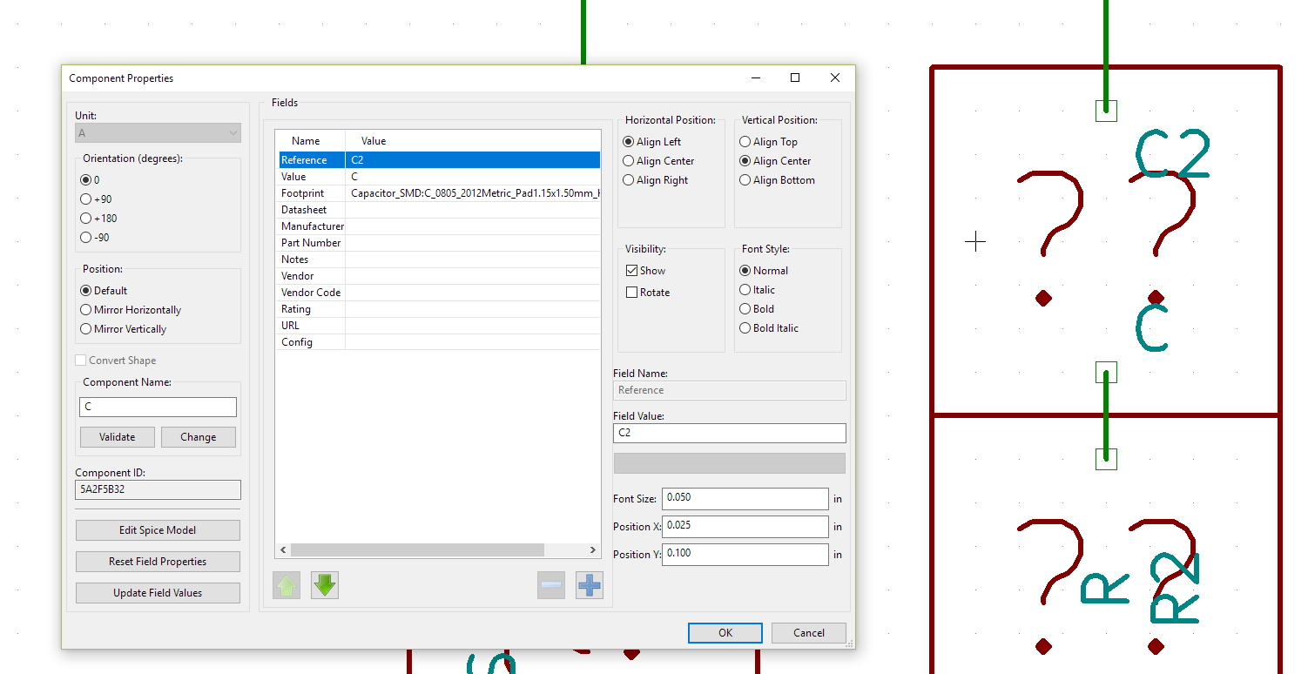Viewport: 1308px width, 674px height.
Task: Select Bold Italic font style
Action: point(745,328)
